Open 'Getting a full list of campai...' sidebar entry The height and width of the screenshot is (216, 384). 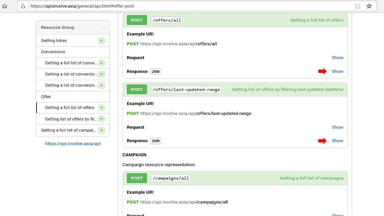[x=68, y=130]
